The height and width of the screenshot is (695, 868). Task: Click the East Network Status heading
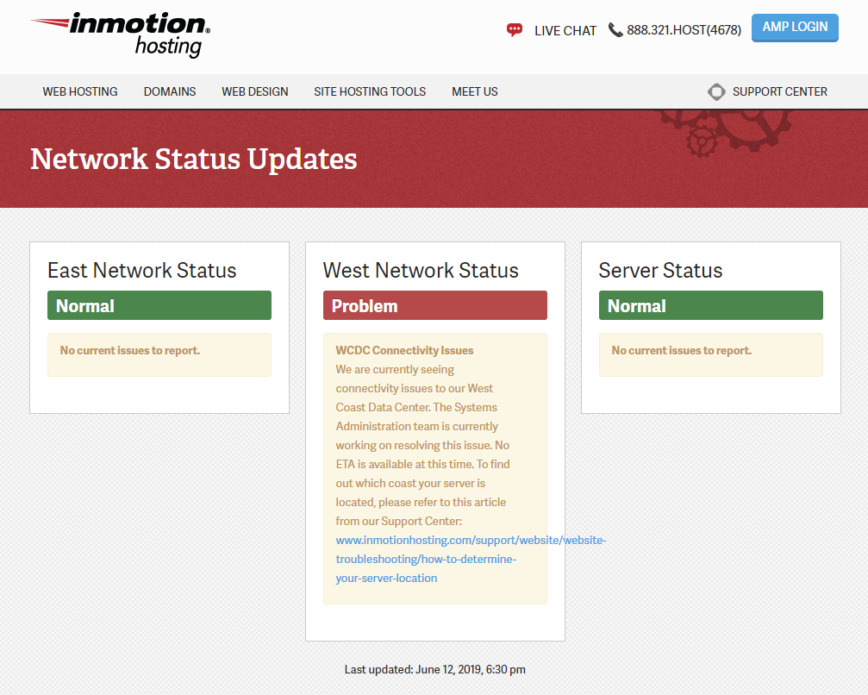tap(142, 270)
